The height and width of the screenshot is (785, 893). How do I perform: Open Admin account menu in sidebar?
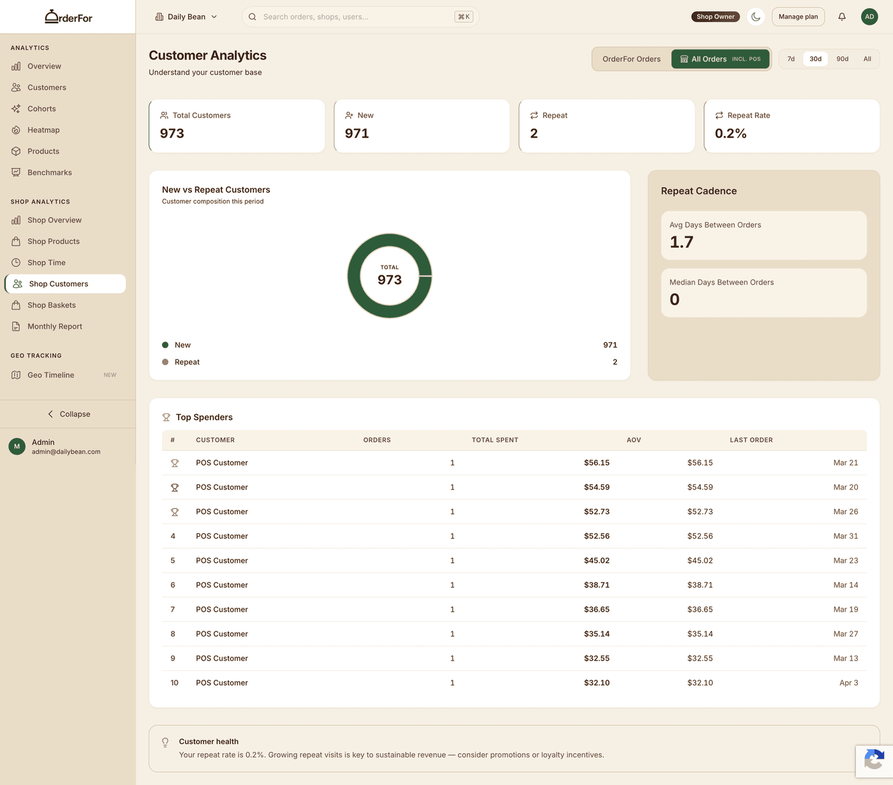click(x=68, y=447)
